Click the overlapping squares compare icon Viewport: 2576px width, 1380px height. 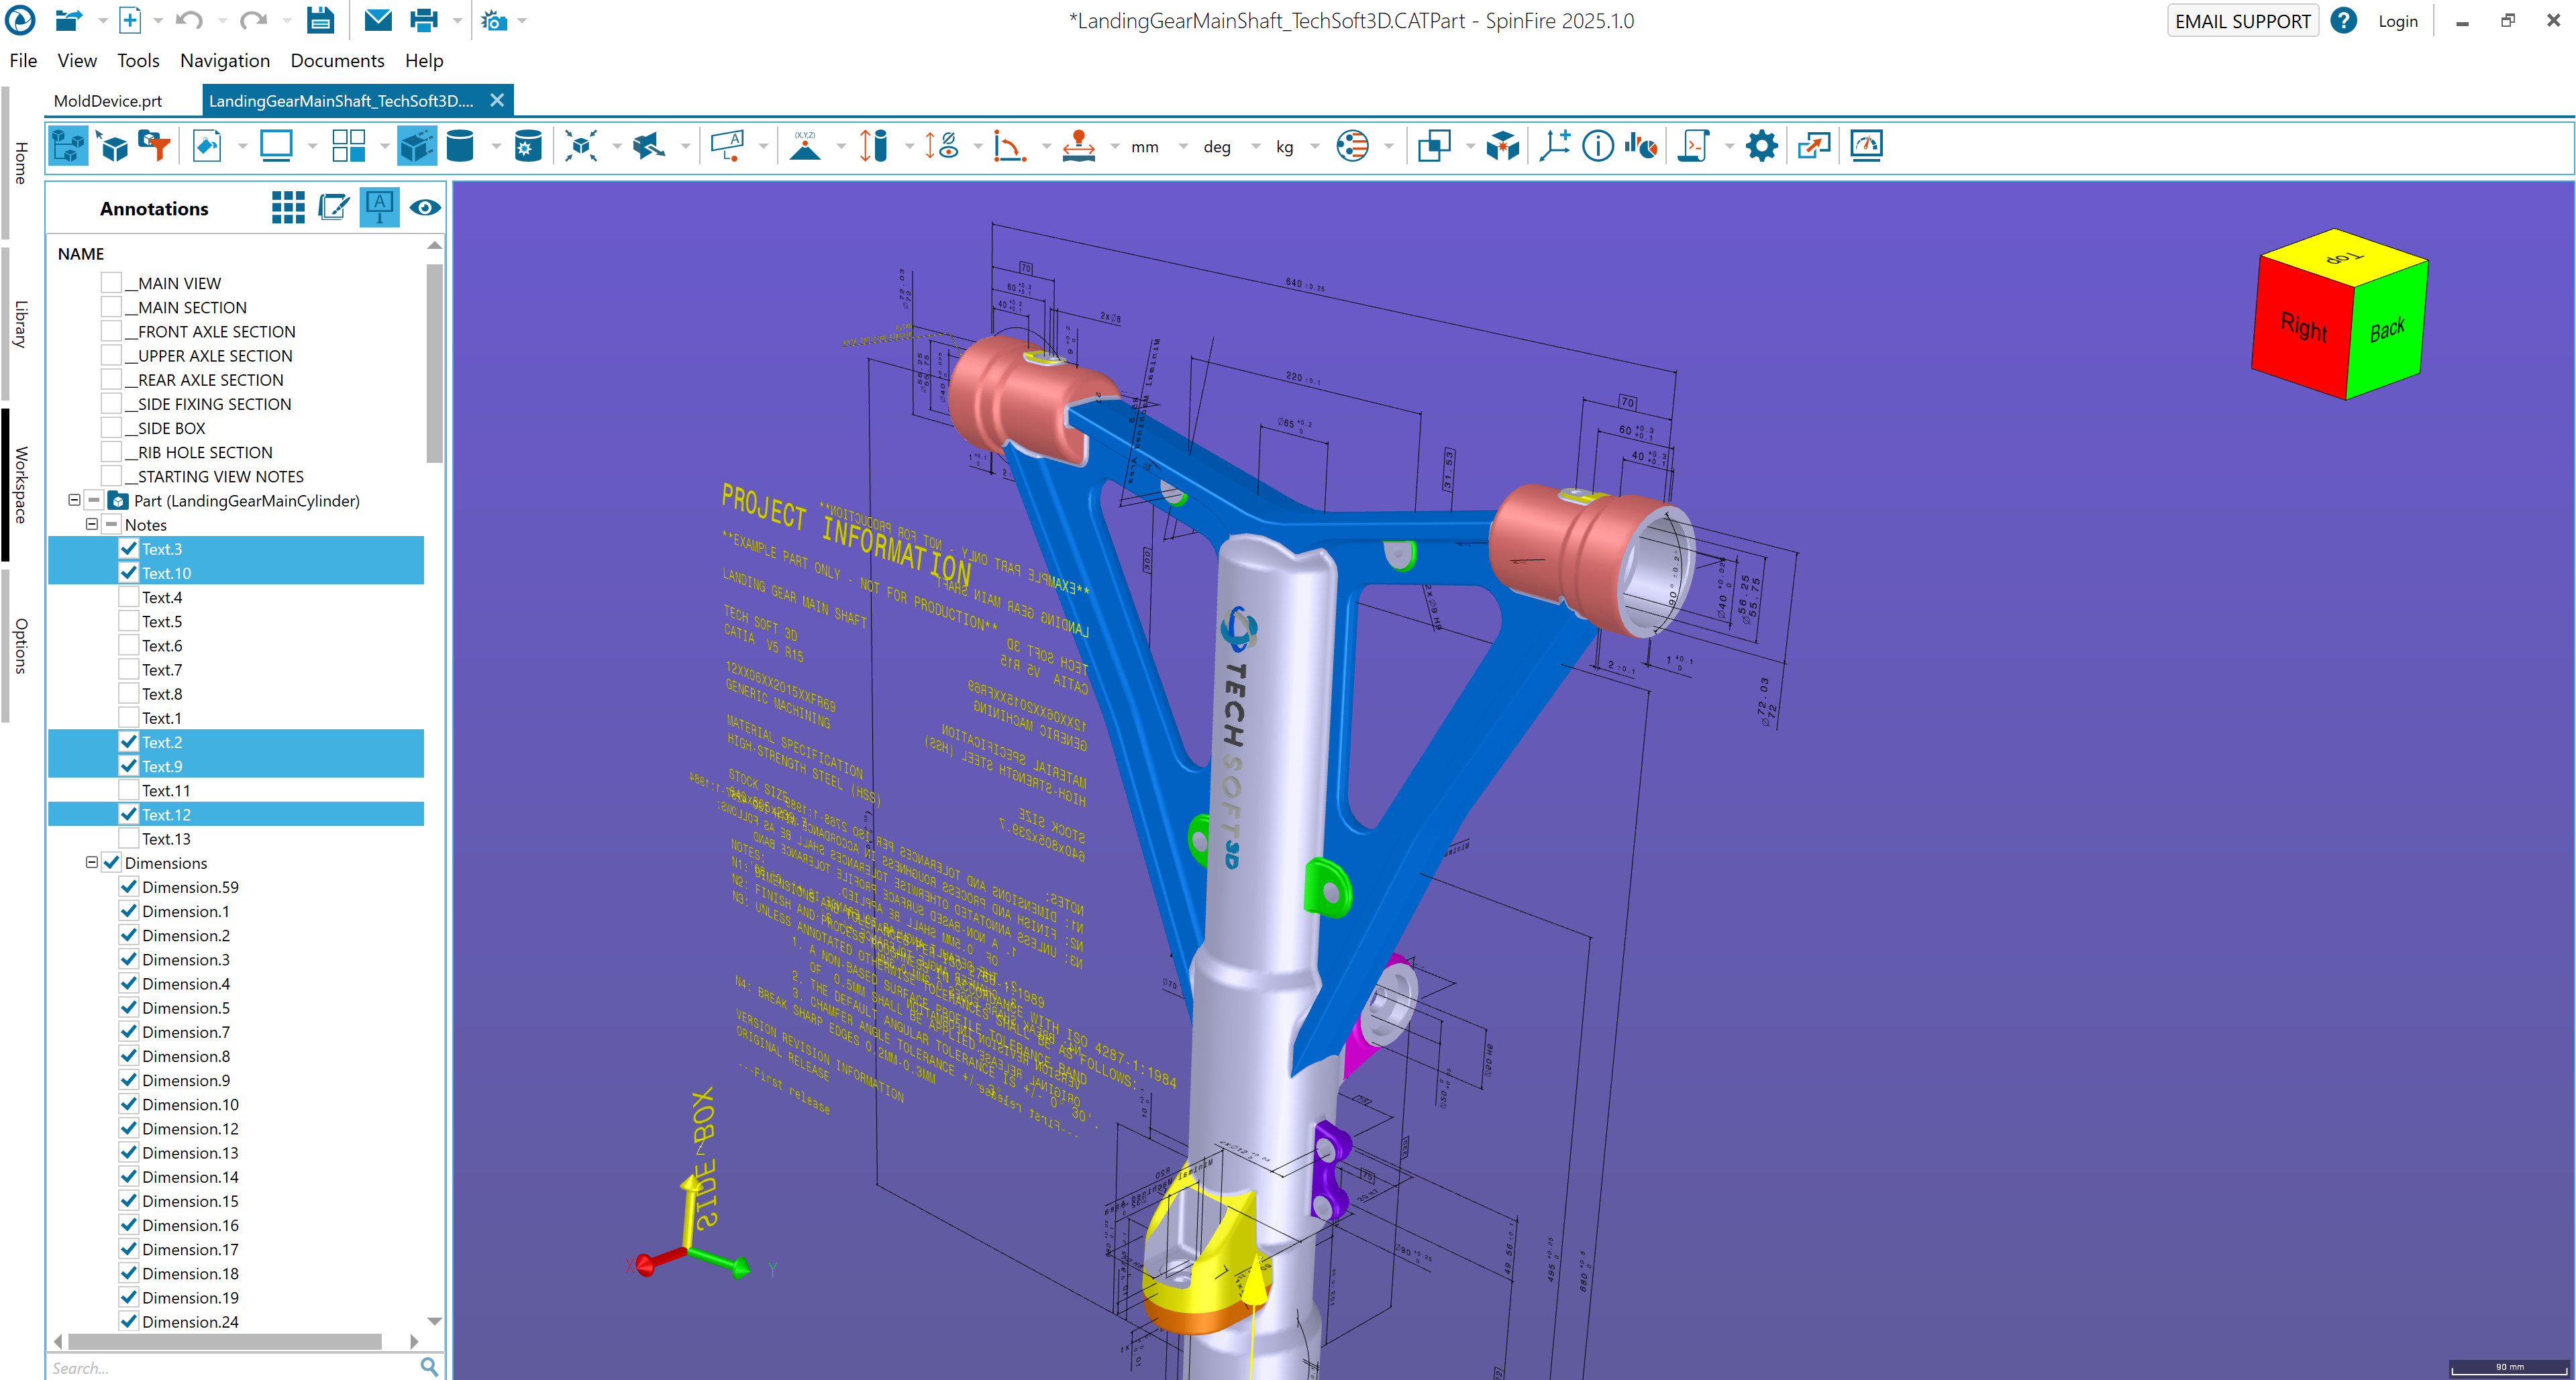1434,146
